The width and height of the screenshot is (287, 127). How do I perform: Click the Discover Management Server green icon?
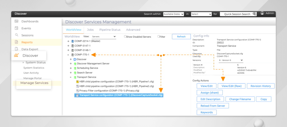[x=75, y=63]
